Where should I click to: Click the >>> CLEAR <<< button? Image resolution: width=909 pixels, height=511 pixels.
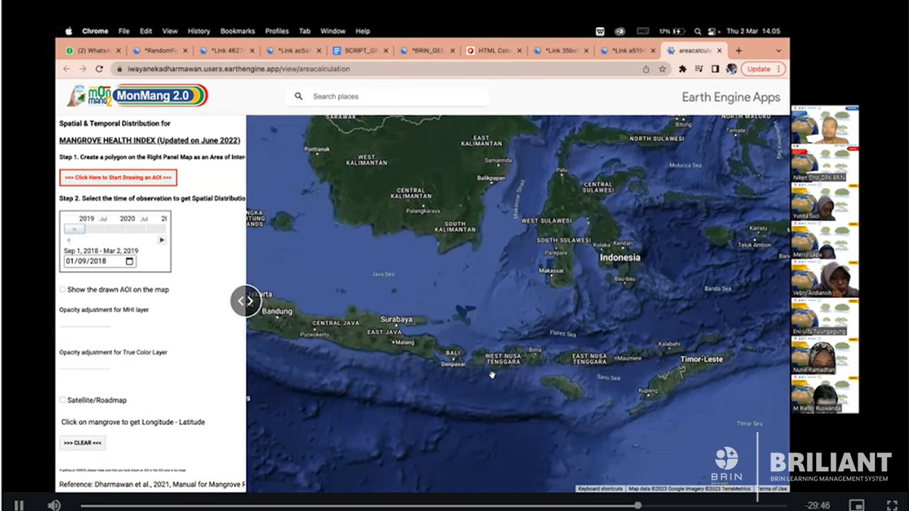[82, 443]
